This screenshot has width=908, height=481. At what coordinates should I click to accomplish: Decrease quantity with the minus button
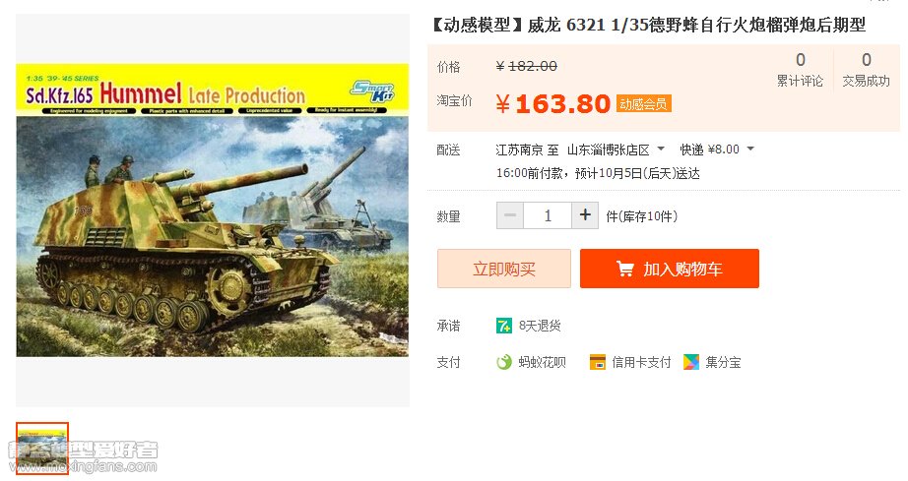[510, 215]
